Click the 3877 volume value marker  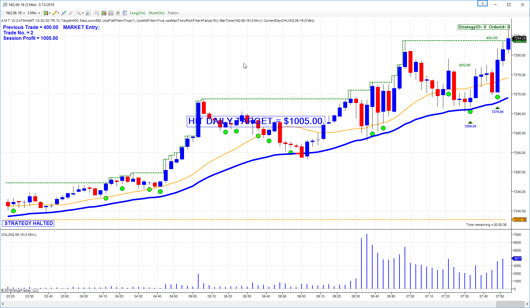(x=517, y=258)
